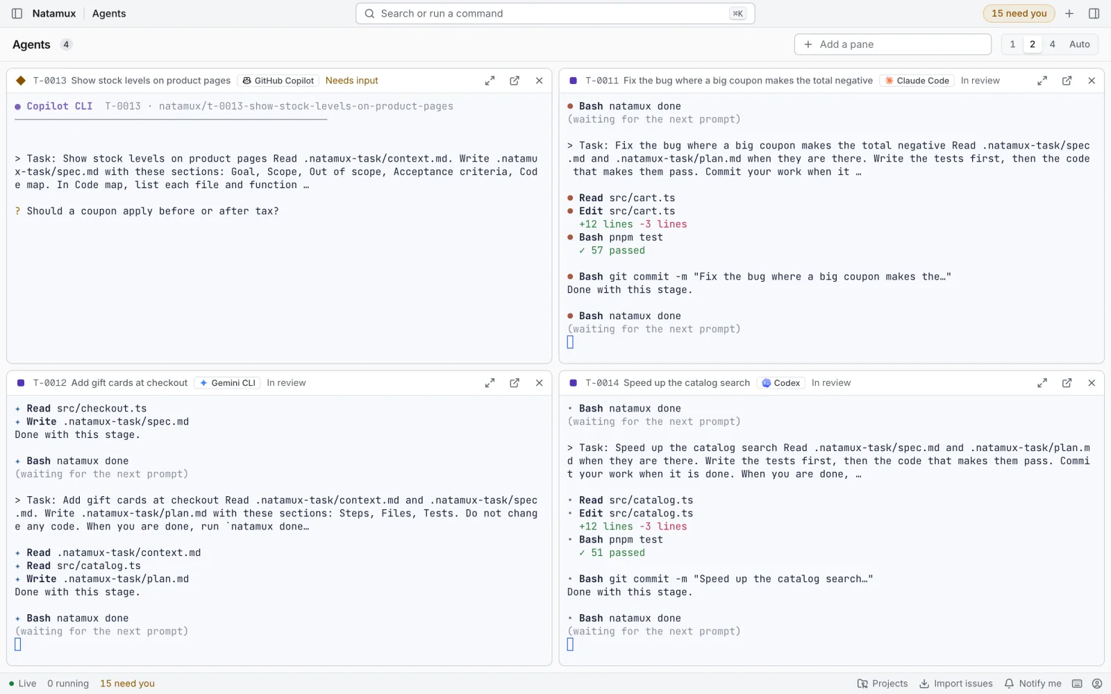Focus the Search or run a command field
Image resolution: width=1111 pixels, height=694 pixels.
(555, 13)
